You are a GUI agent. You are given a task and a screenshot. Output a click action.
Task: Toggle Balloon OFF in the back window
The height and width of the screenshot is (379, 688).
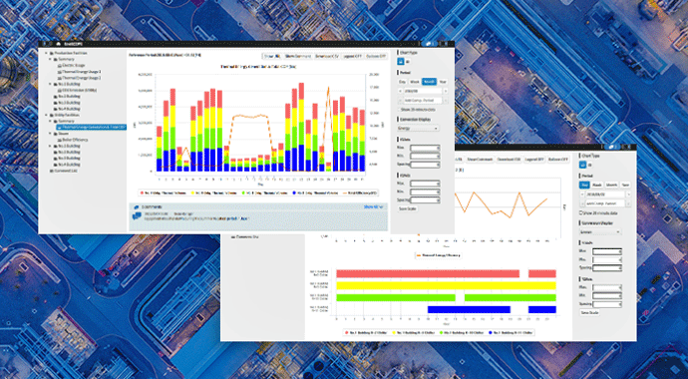pos(558,160)
